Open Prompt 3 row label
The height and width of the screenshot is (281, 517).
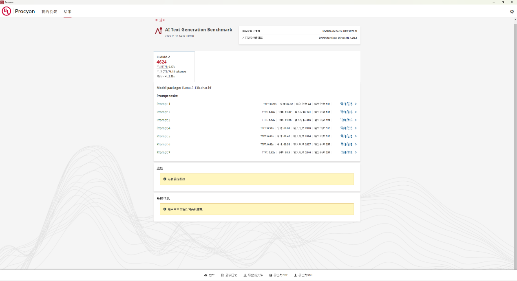(163, 120)
